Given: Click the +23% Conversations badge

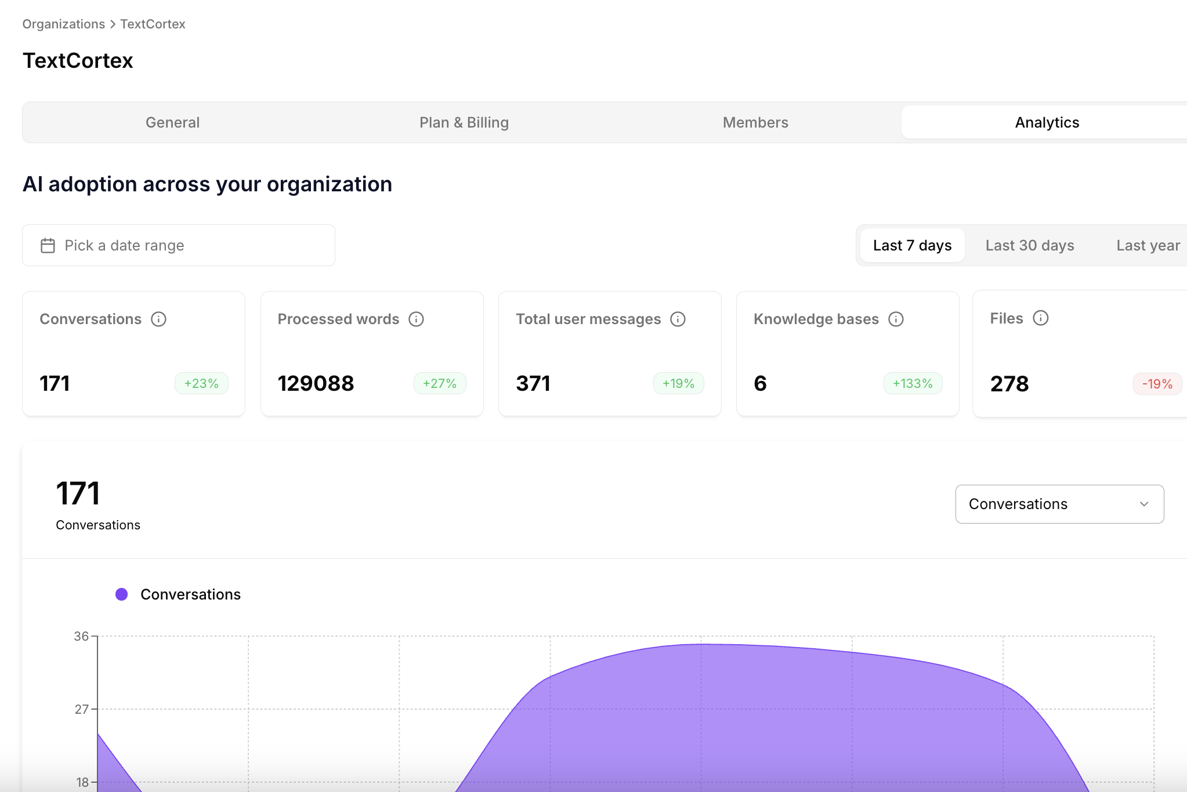Looking at the screenshot, I should coord(201,383).
